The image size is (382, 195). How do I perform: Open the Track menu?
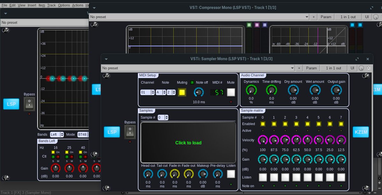[x=51, y=5]
